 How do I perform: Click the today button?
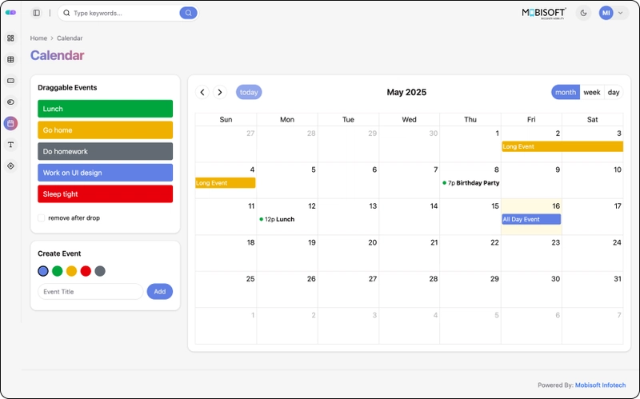coord(249,92)
